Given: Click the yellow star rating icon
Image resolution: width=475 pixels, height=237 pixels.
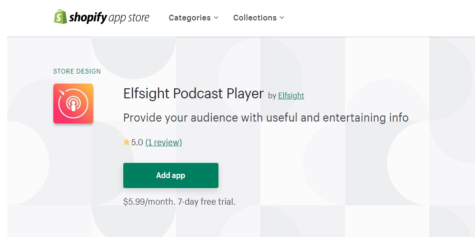Looking at the screenshot, I should pos(126,142).
